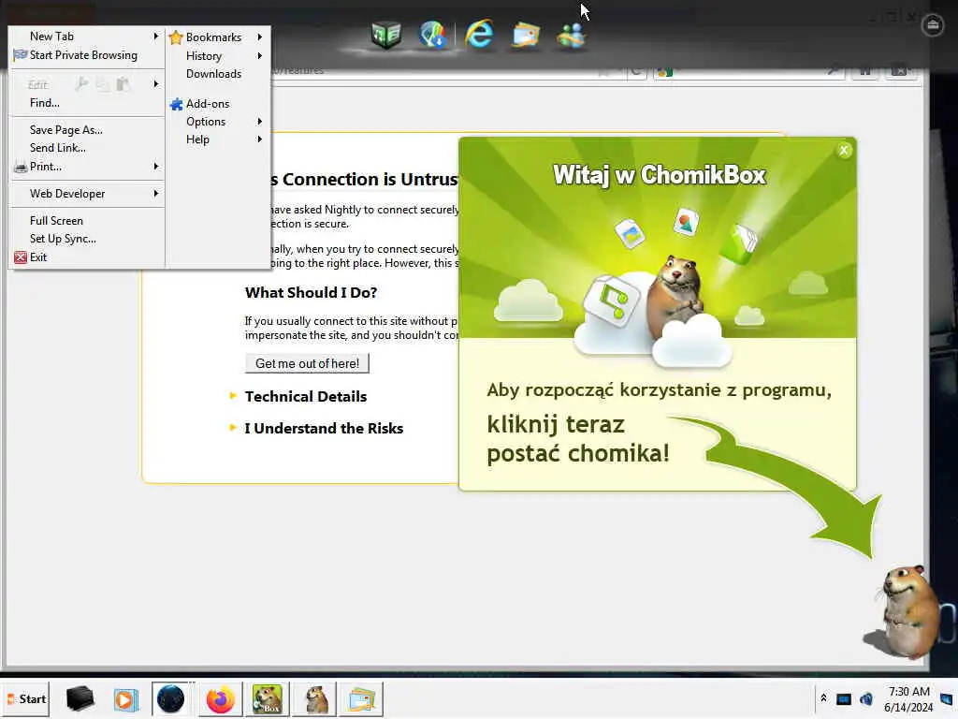
Task: Show hidden system tray icons
Action: click(x=823, y=698)
